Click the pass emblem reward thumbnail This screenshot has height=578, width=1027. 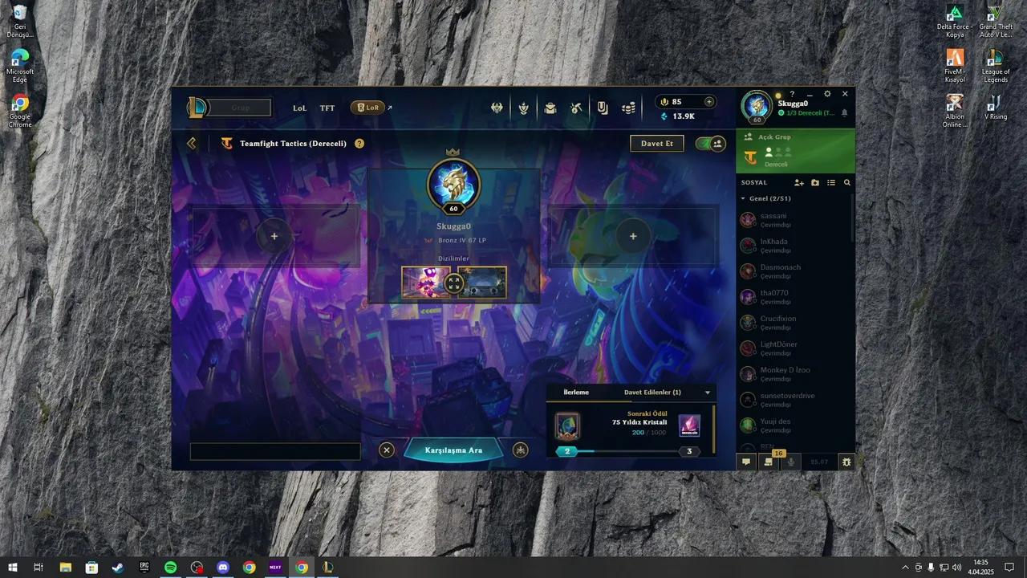567,426
